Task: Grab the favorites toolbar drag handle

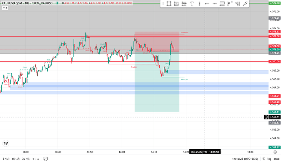Action: tap(163, 4)
